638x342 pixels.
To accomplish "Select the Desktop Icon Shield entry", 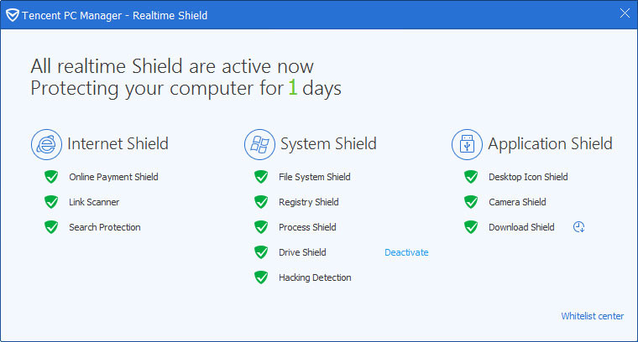I will pos(528,177).
